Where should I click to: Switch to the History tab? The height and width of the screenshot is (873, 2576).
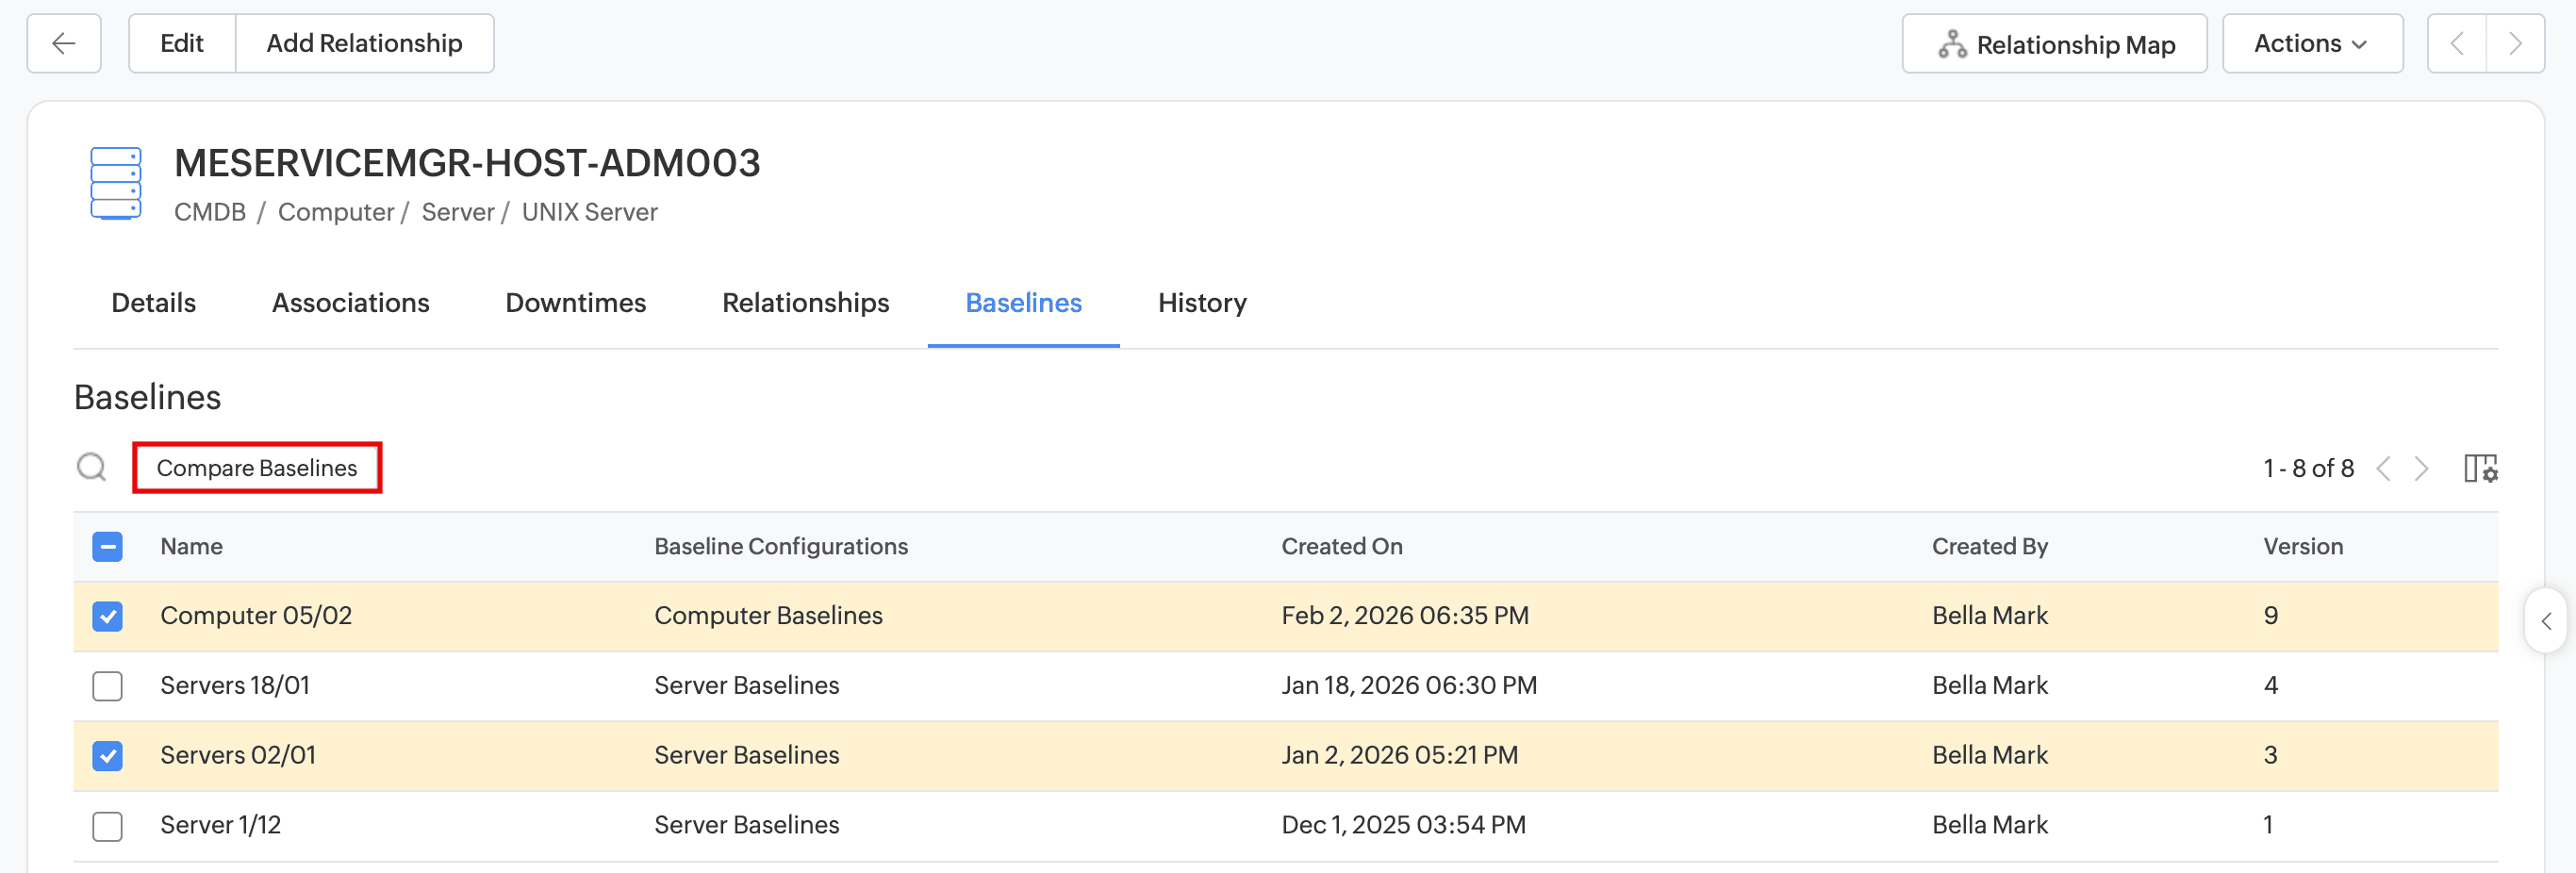pos(1202,303)
